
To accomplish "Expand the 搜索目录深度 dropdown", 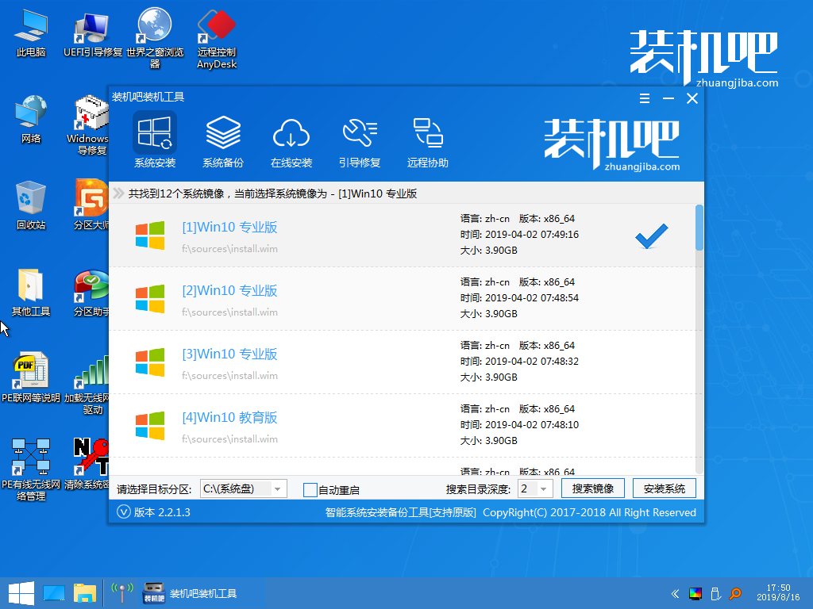I will pos(545,489).
